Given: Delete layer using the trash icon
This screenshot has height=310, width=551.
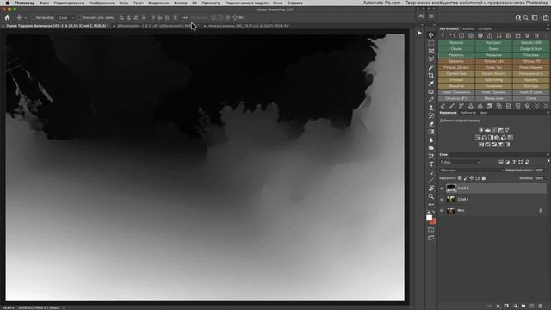Looking at the screenshot, I should pos(541,307).
